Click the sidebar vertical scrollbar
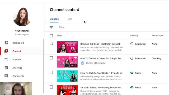Image resolution: width=169 pixels, height=95 pixels. click(44, 66)
